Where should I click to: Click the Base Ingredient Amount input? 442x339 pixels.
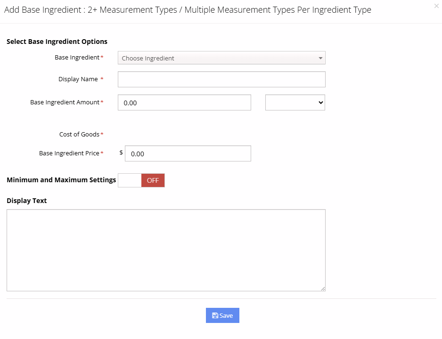pos(184,102)
